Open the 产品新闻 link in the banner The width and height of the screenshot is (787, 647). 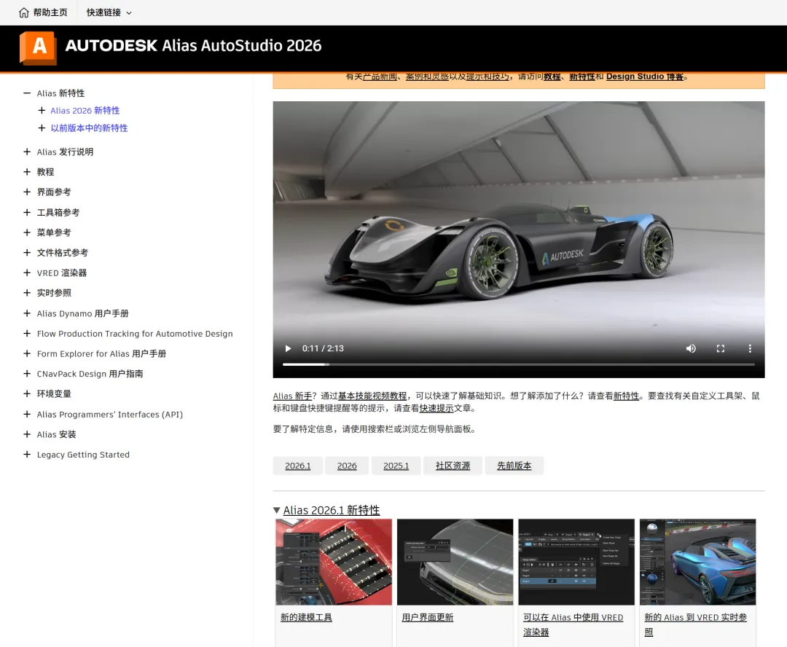380,77
